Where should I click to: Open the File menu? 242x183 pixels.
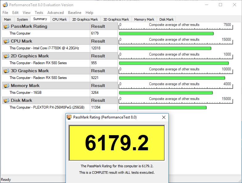coord(5,13)
